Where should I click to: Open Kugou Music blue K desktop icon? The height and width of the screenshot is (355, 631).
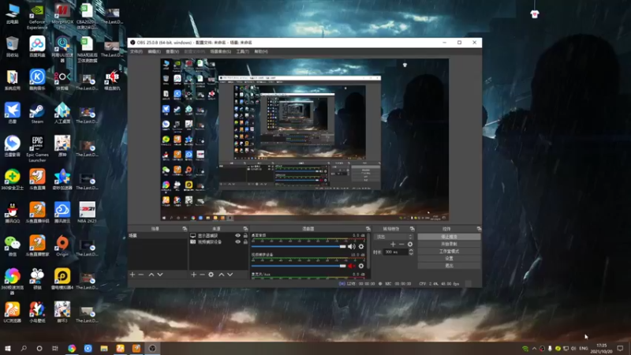point(37,80)
